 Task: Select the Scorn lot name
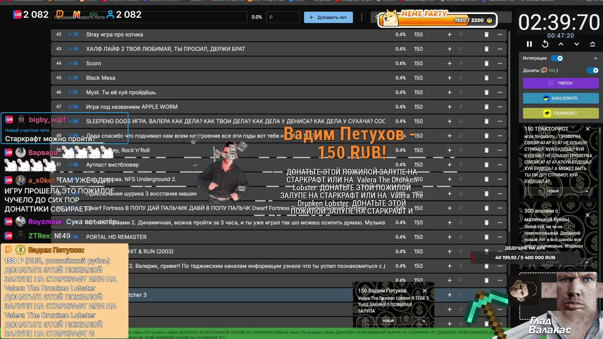(93, 64)
